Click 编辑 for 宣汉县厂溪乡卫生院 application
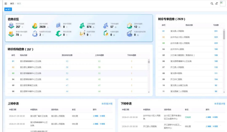Image resolution: width=227 pixels, height=132 pixels. [x=95, y=116]
